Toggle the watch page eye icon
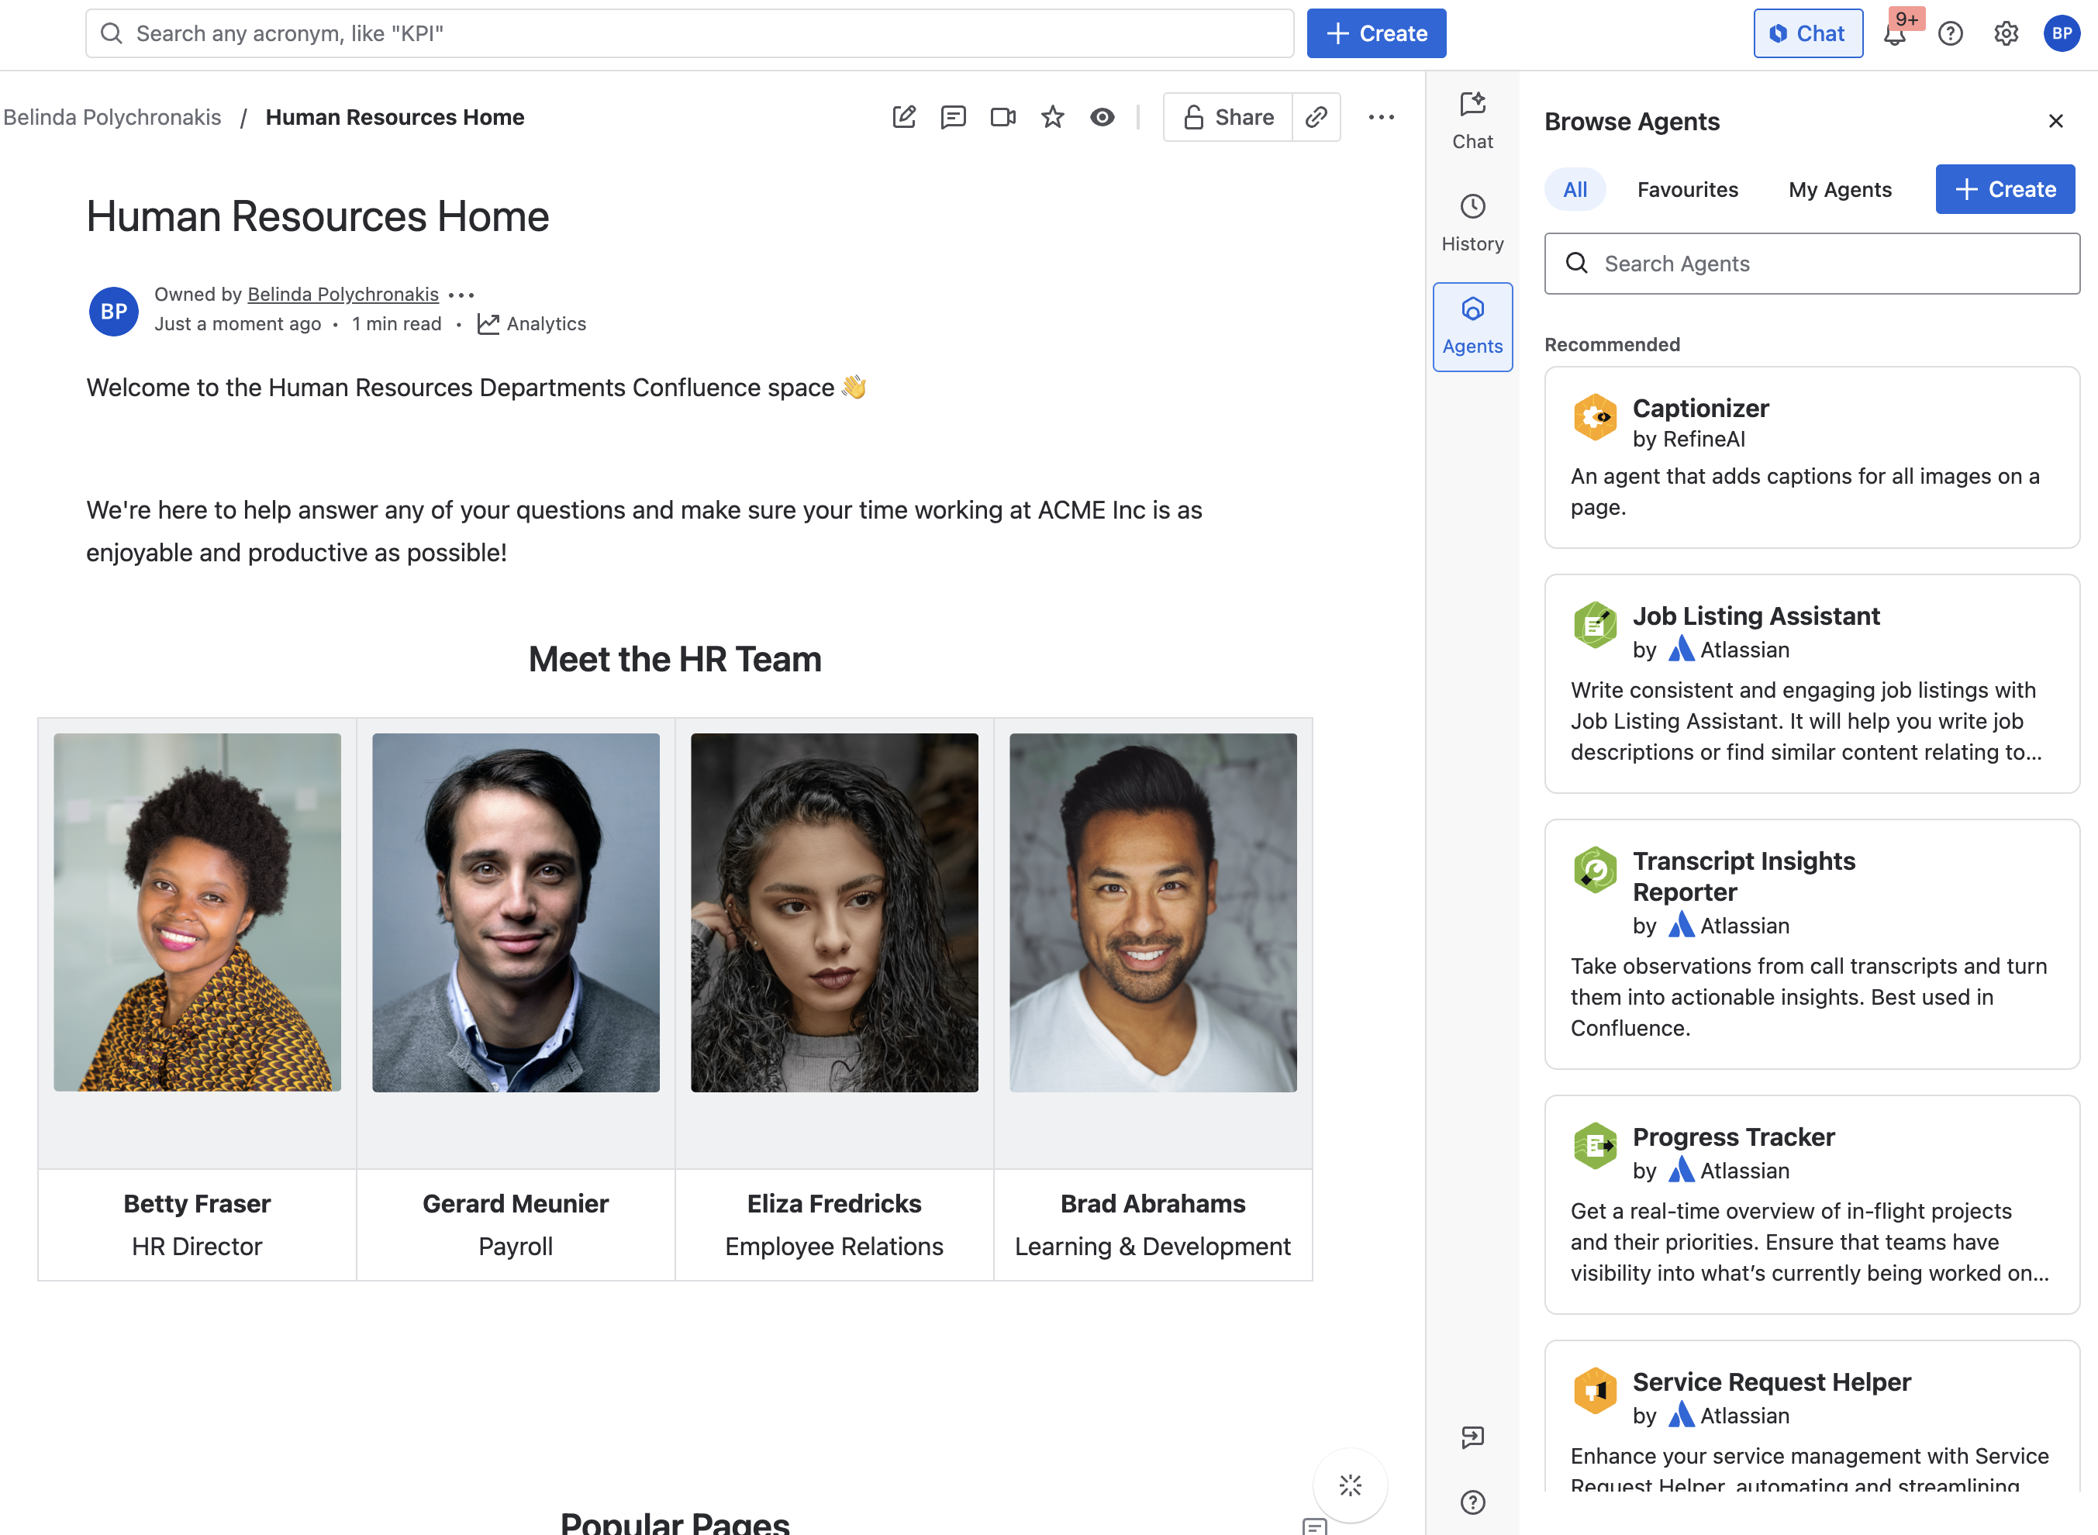2098x1535 pixels. 1102,117
